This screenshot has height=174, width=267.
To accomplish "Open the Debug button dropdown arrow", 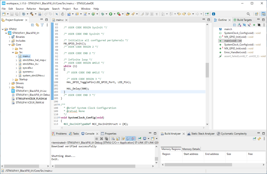I will (x=106, y=14).
